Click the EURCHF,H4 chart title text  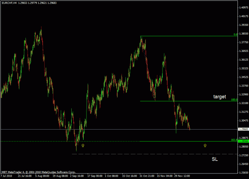point(9,3)
